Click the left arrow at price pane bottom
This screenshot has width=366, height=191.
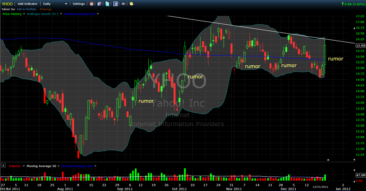354,160
